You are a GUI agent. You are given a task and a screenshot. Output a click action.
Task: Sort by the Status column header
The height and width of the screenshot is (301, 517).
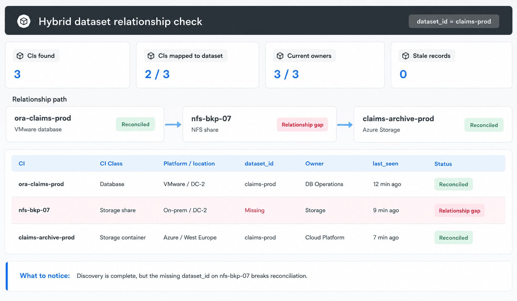point(443,164)
